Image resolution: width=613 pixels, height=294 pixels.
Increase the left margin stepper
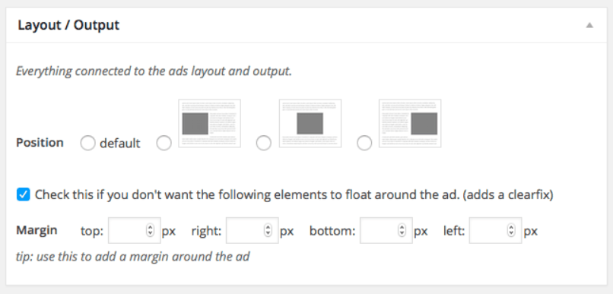pos(511,228)
